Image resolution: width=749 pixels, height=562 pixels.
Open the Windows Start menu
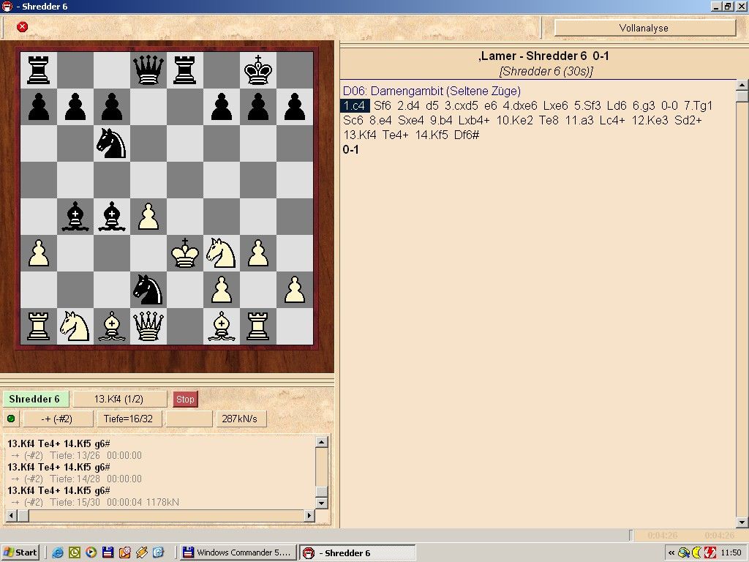click(x=20, y=552)
